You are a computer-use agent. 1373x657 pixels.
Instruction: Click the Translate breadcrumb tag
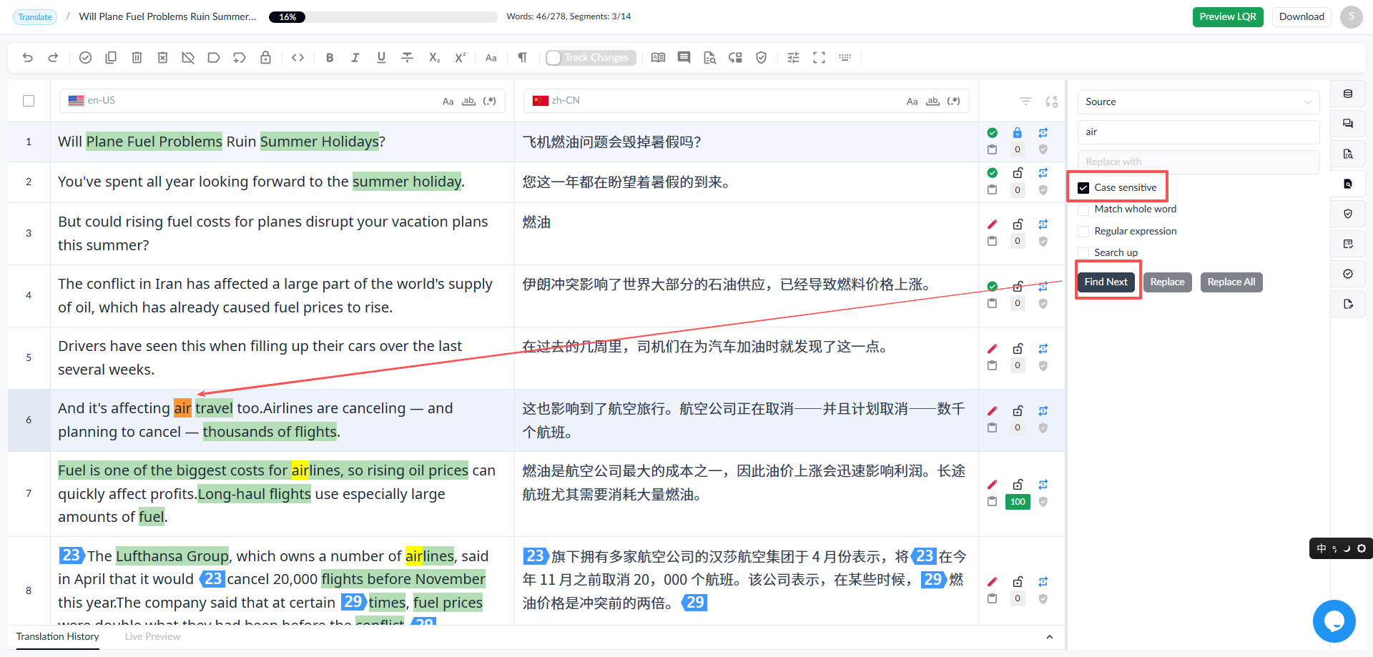(35, 17)
